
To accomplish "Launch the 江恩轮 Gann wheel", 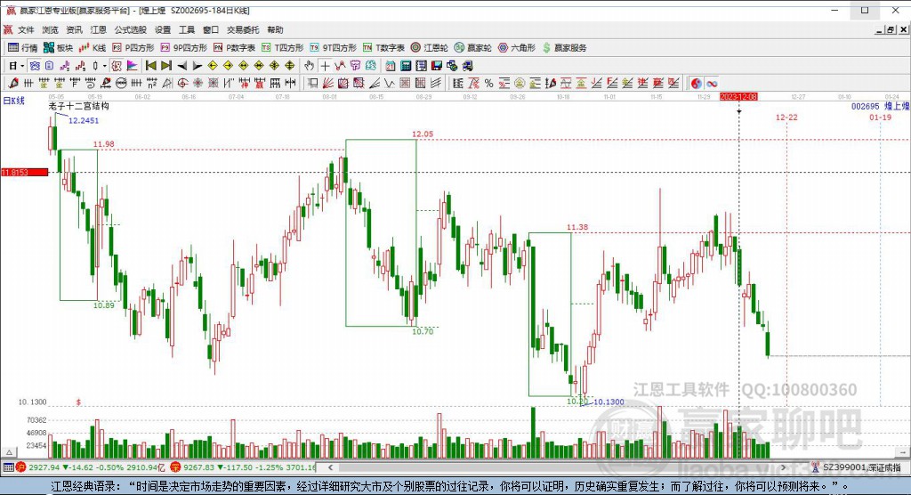I will [429, 48].
